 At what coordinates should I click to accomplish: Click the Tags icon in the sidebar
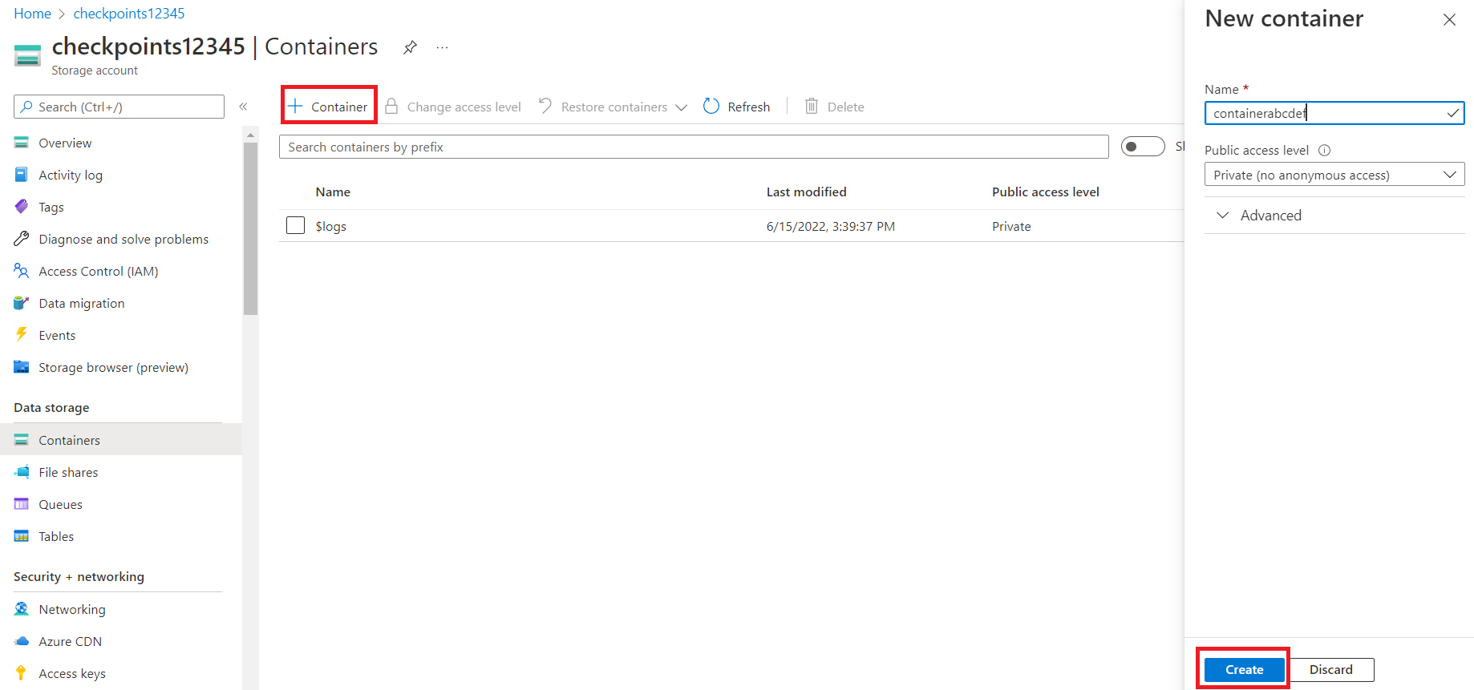22,207
